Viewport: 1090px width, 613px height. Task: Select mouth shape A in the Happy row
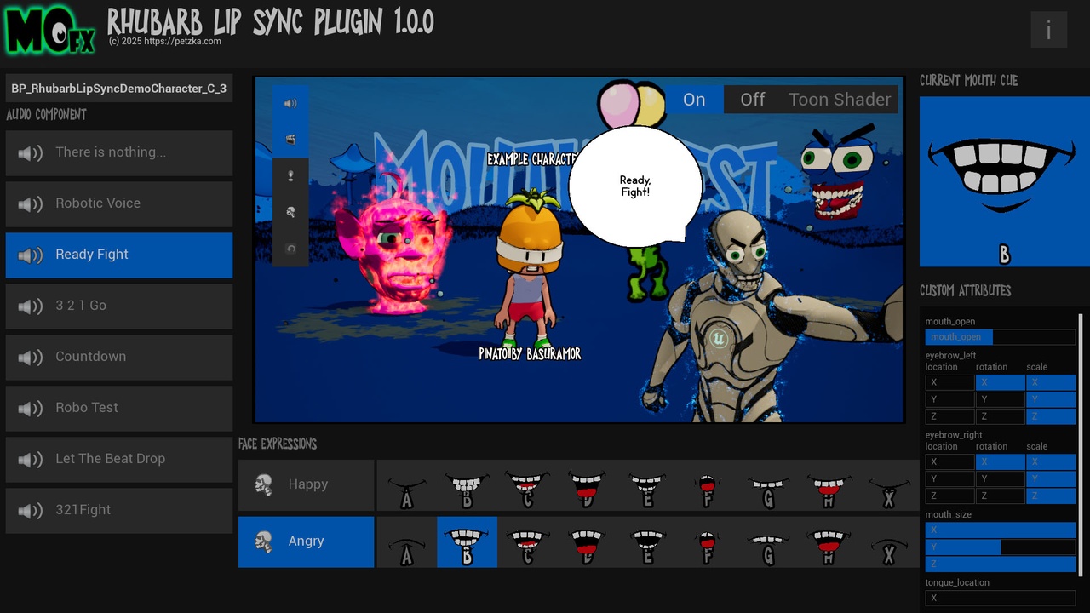(407, 485)
